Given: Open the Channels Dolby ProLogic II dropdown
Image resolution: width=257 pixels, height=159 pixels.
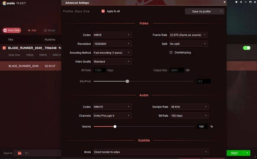Looking at the screenshot, I should (x=112, y=116).
